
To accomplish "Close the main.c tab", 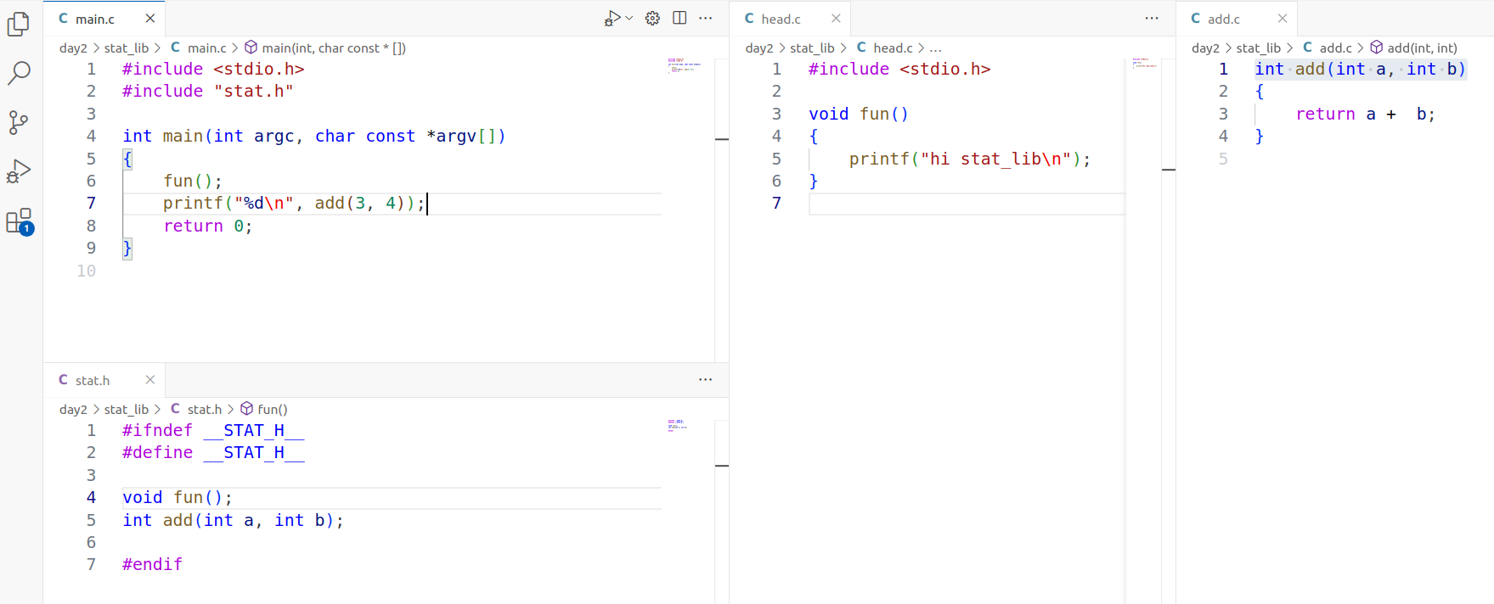I will [150, 19].
